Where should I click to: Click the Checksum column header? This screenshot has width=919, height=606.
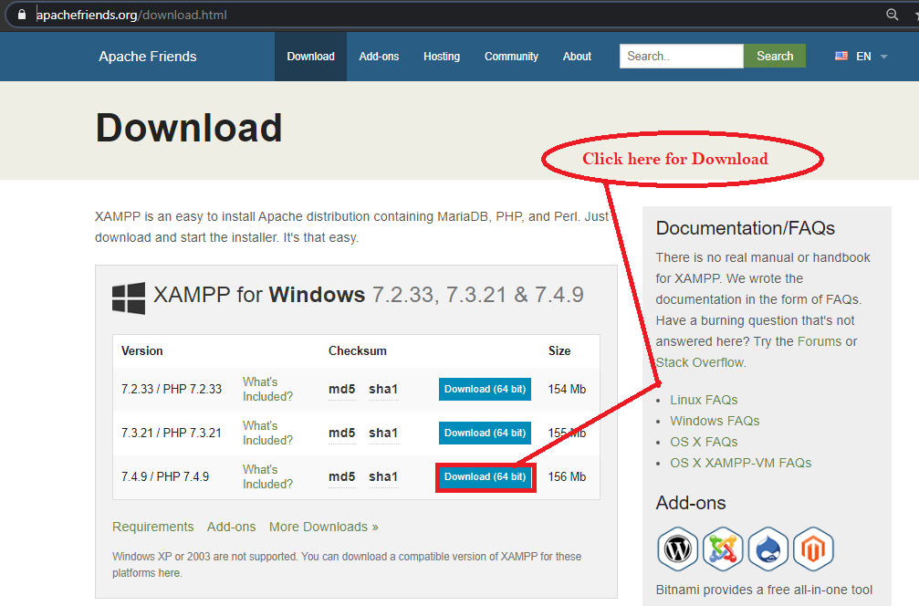[358, 351]
